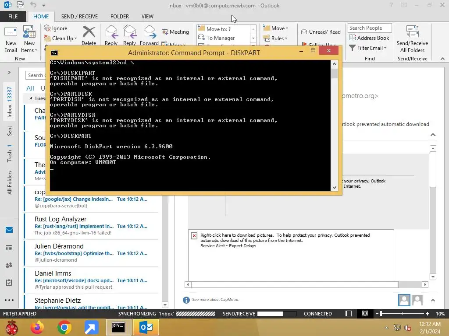
Task: Click the Reply icon
Action: [x=111, y=36]
